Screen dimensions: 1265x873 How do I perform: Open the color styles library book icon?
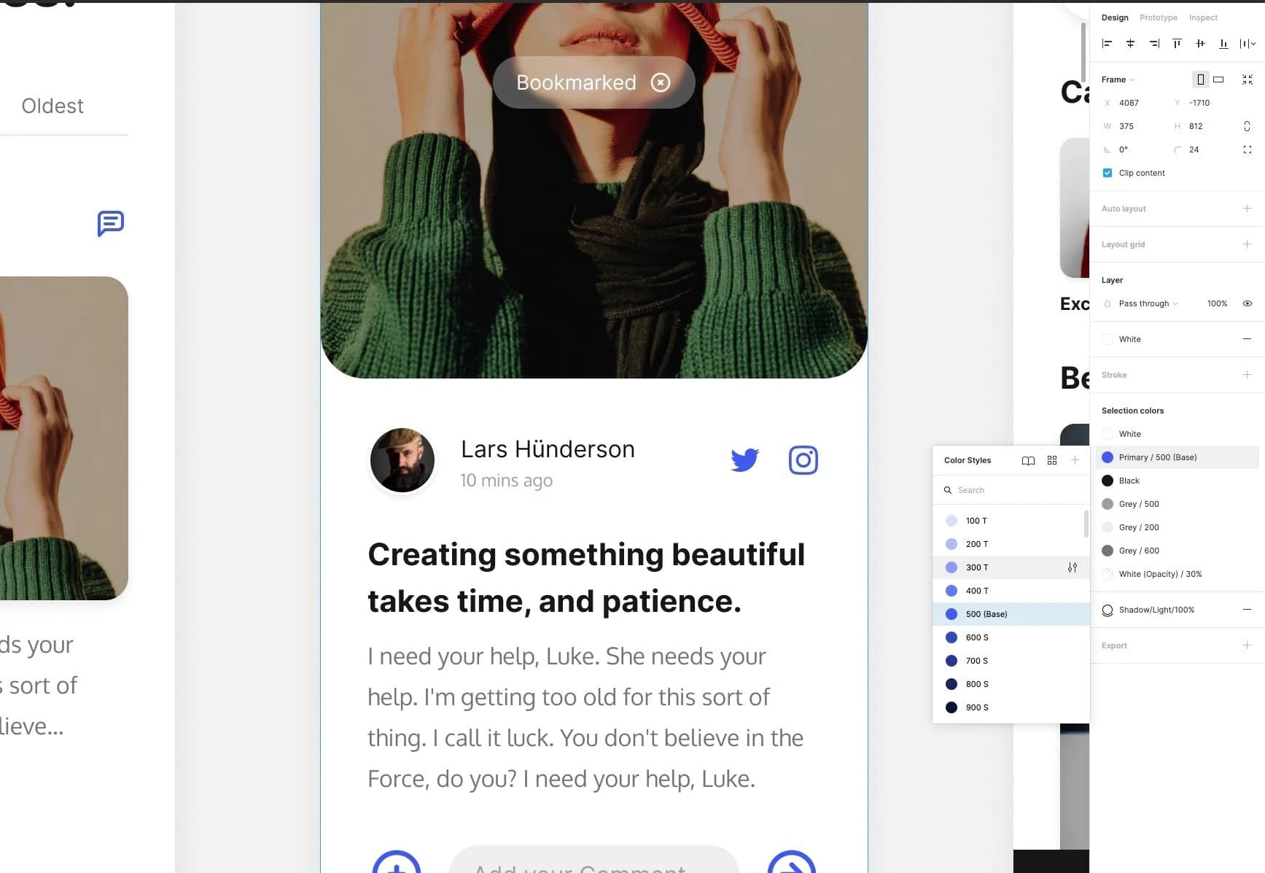[x=1028, y=460]
